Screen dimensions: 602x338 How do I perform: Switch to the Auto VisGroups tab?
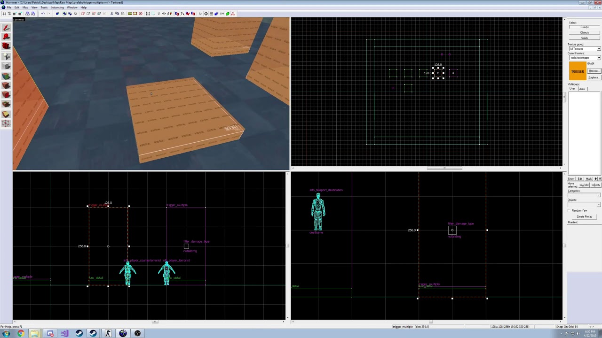pos(582,89)
